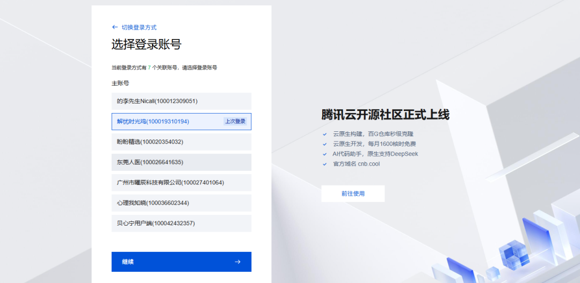Click the checkmark beside 官方域名
The width and height of the screenshot is (580, 283).
[325, 164]
